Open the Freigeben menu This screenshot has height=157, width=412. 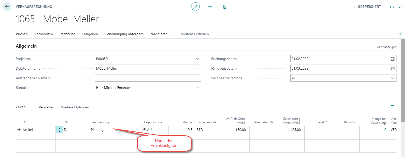90,34
